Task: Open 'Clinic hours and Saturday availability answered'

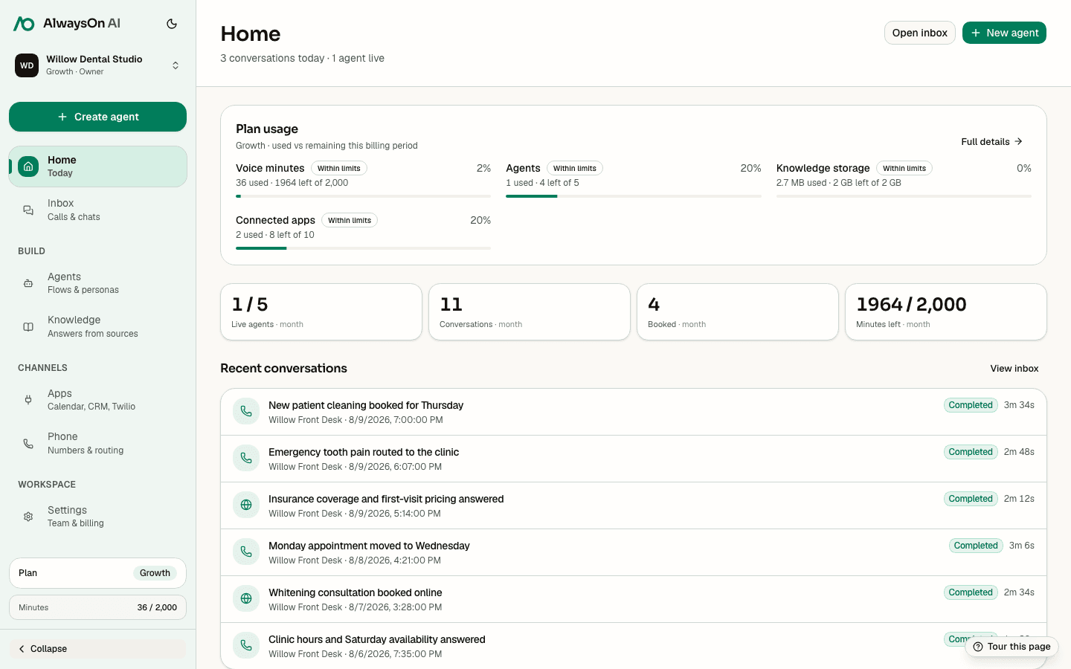Action: pos(634,646)
